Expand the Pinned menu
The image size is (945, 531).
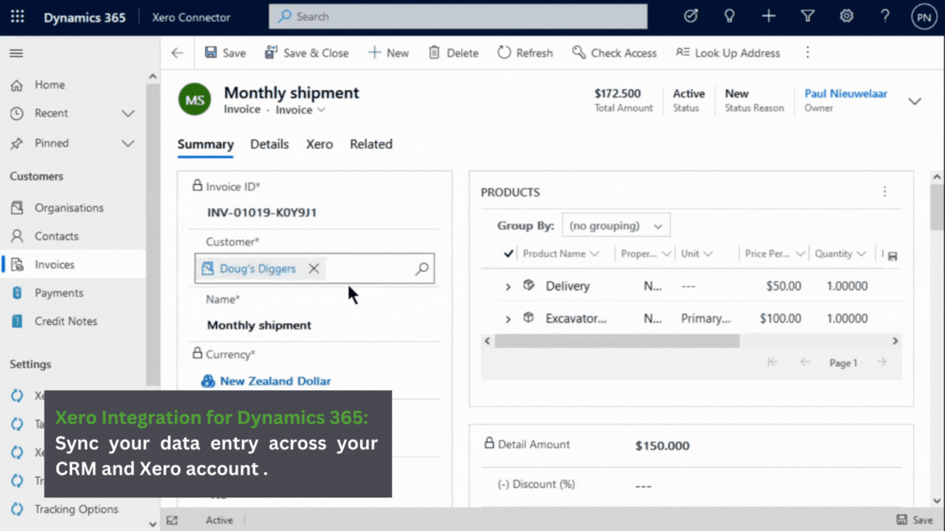pos(128,143)
